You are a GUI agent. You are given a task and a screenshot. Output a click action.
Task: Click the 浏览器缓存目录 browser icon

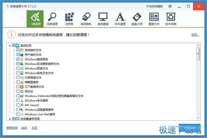17,119
